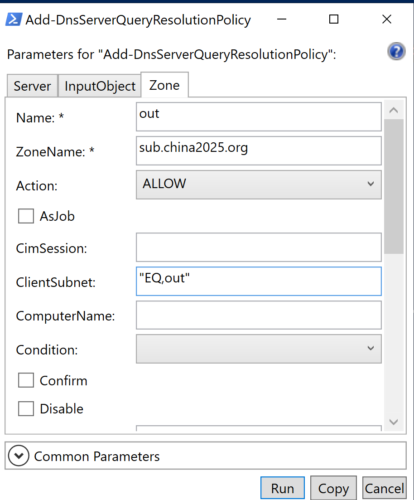The image size is (414, 500).
Task: Click the scrollbar down arrow
Action: (394, 422)
